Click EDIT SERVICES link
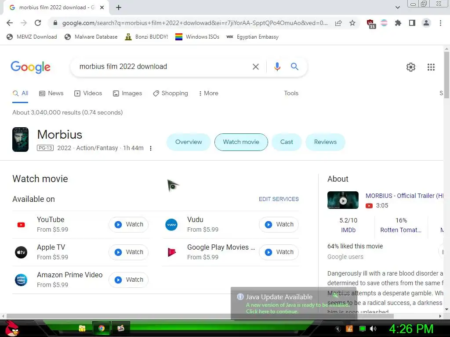 click(279, 199)
